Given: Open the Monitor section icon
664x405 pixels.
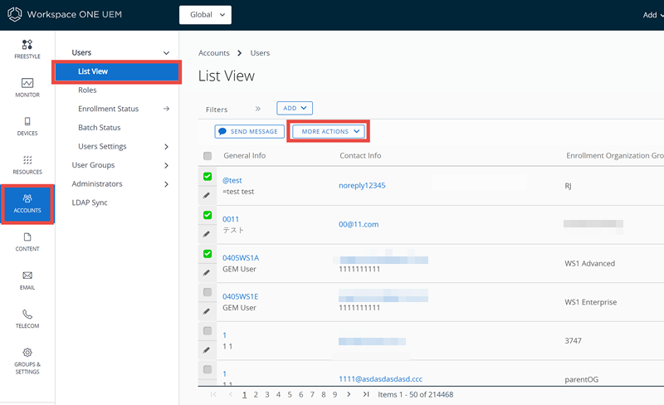Looking at the screenshot, I should click(27, 83).
